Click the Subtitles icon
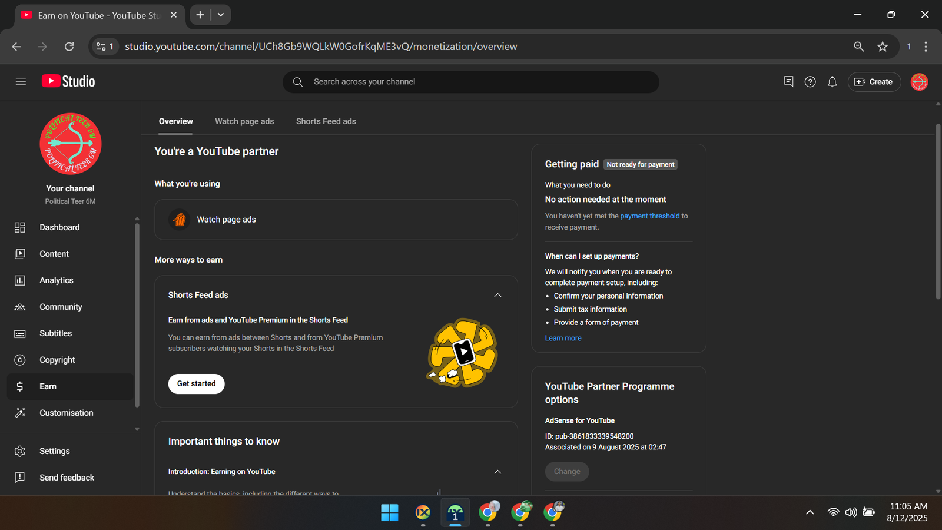 20,333
